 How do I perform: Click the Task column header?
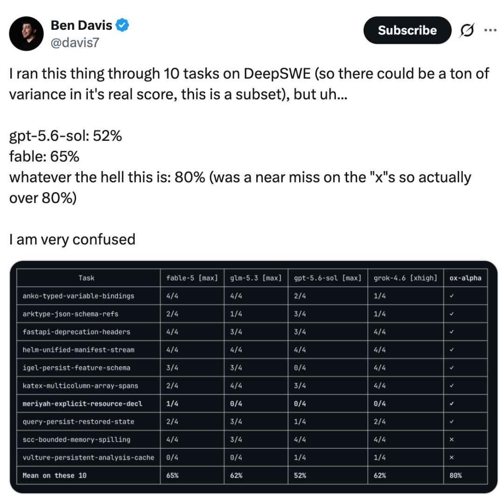click(x=86, y=278)
